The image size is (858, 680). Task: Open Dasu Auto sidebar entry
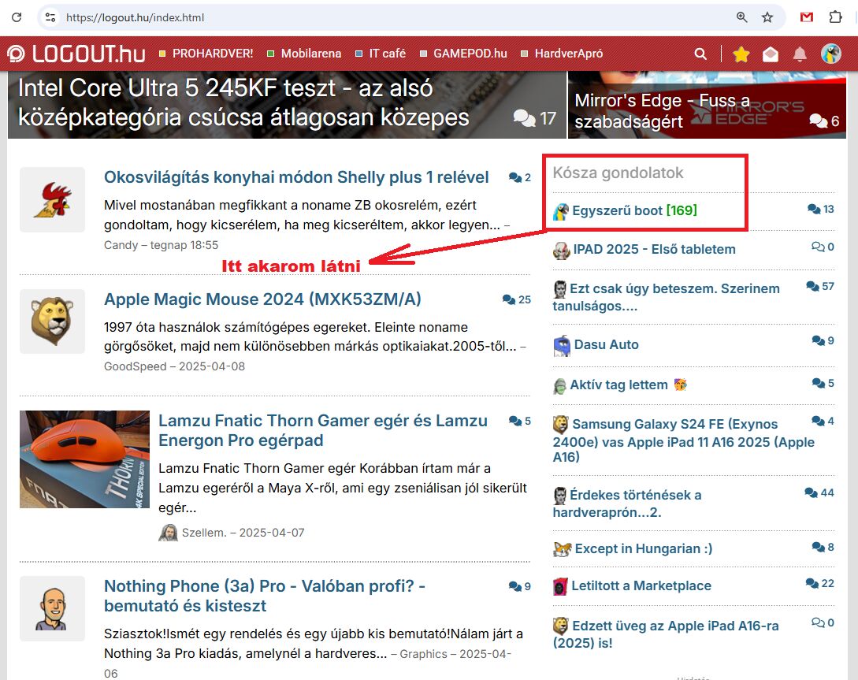click(607, 344)
